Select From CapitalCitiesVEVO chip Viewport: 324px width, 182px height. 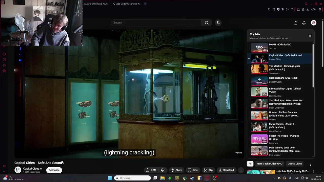(x=270, y=164)
